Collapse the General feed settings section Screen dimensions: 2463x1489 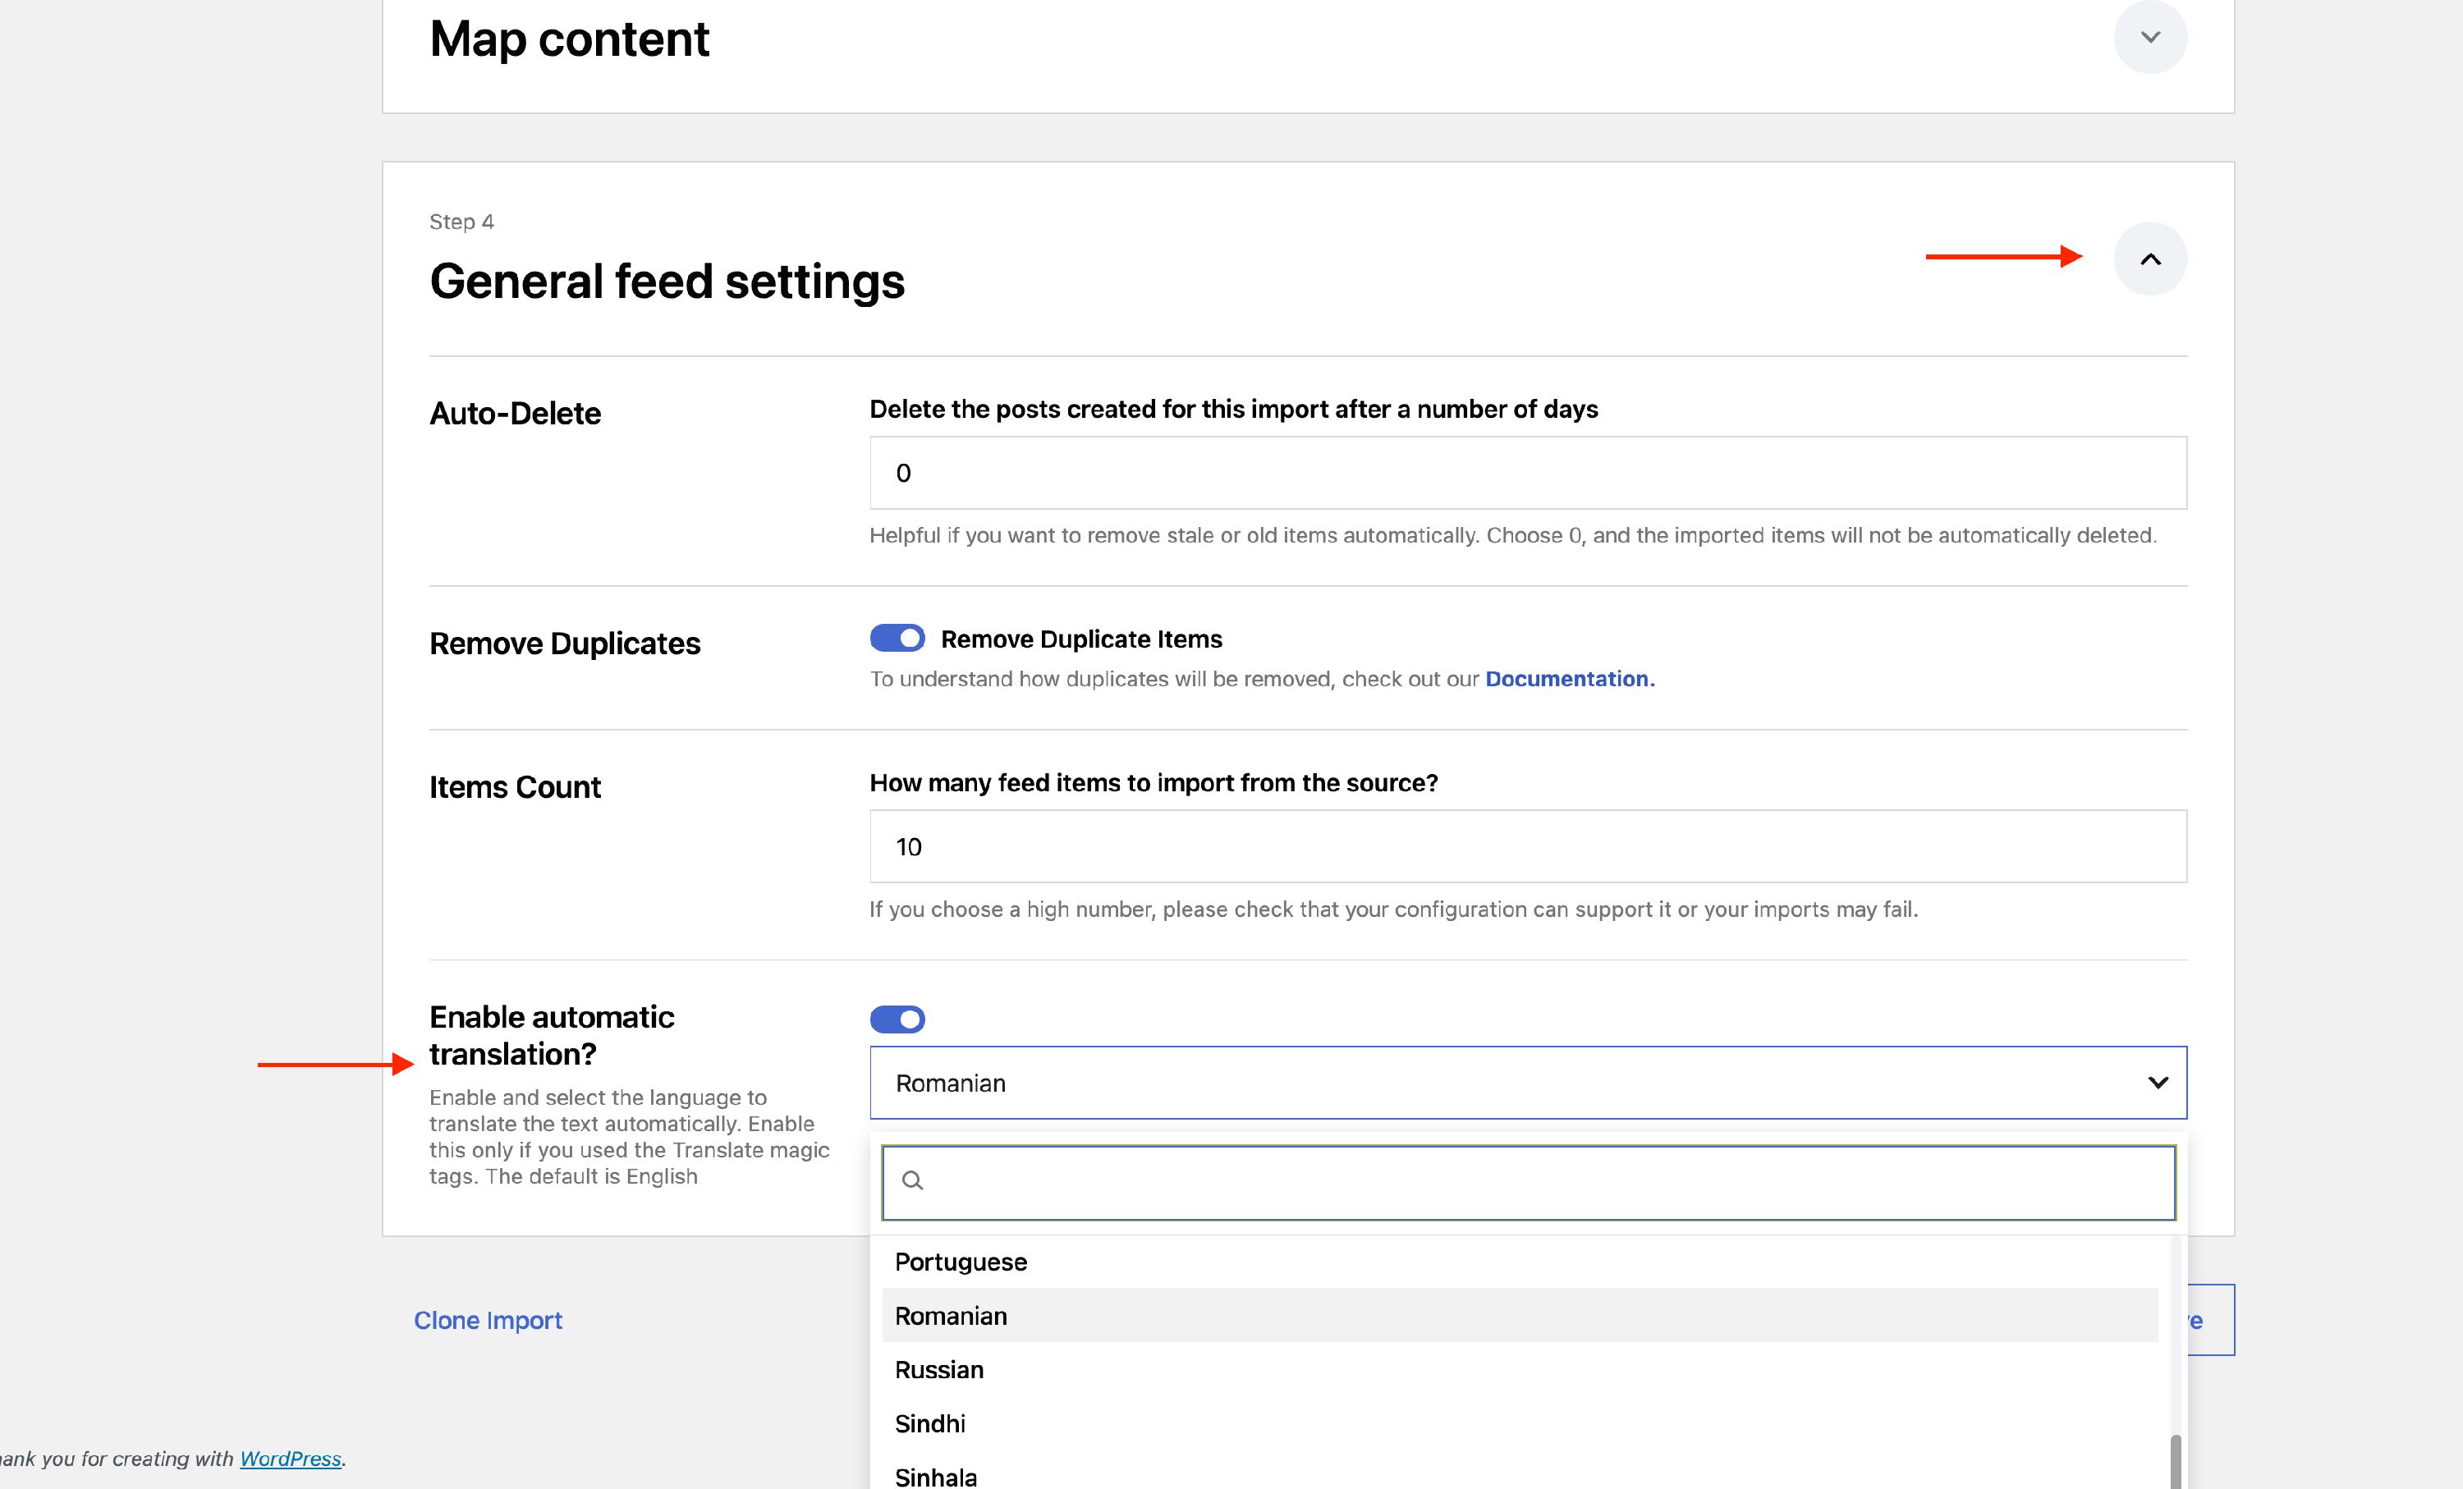tap(2149, 259)
